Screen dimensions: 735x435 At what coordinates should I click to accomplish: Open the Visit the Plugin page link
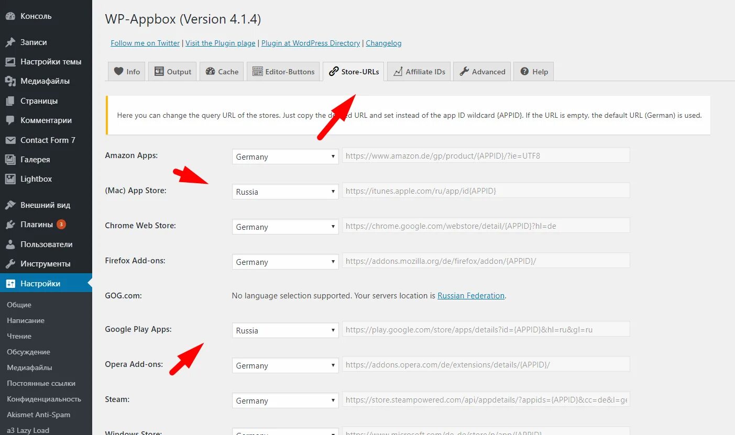[x=221, y=43]
